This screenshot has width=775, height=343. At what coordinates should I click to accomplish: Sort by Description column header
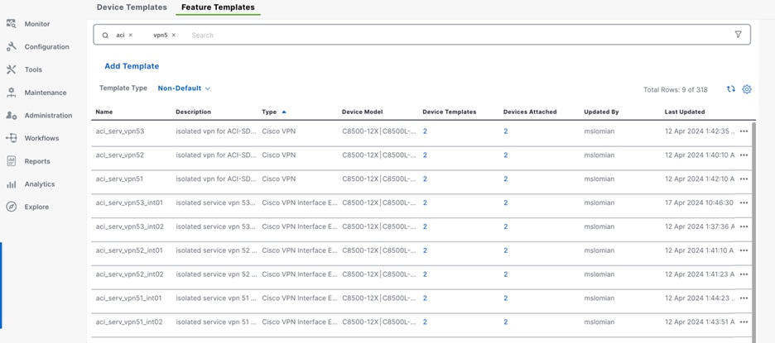(193, 112)
